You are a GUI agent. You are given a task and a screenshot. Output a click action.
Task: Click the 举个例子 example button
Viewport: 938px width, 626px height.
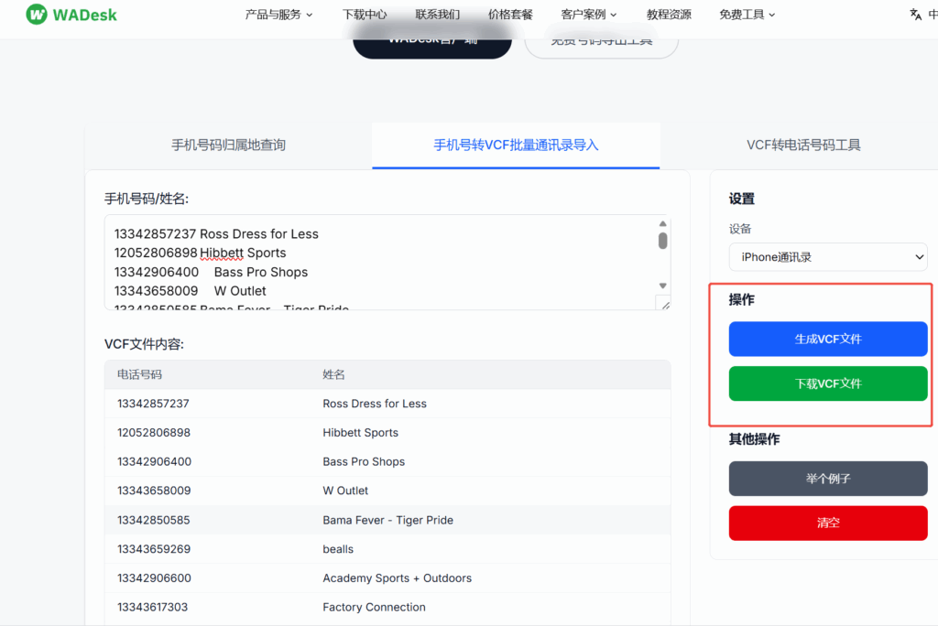[827, 478]
